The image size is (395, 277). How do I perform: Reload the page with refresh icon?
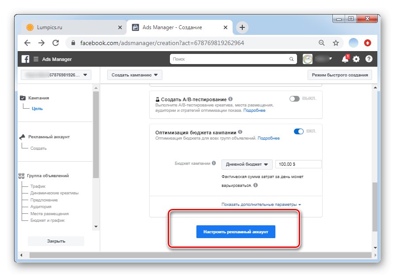(x=56, y=43)
